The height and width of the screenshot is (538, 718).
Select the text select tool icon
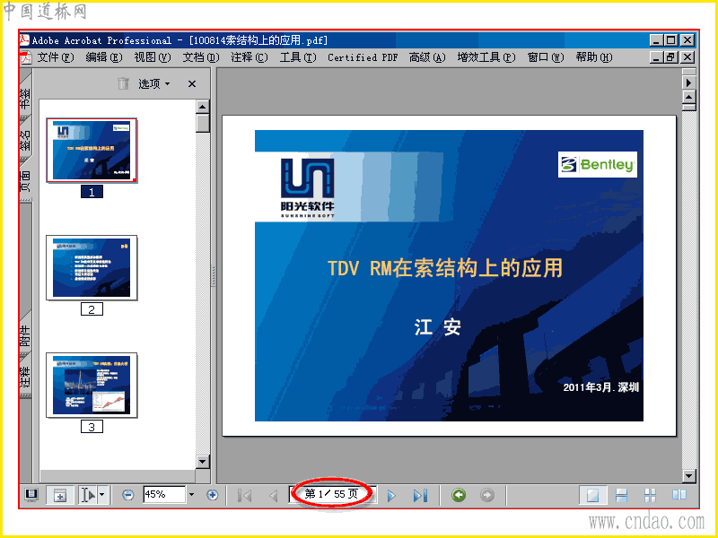coord(88,495)
